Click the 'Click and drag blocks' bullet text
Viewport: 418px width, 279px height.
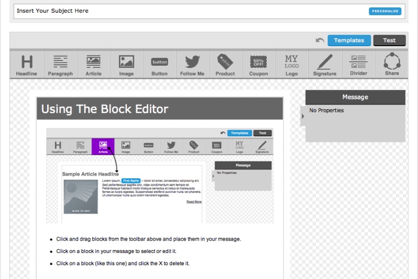point(148,239)
